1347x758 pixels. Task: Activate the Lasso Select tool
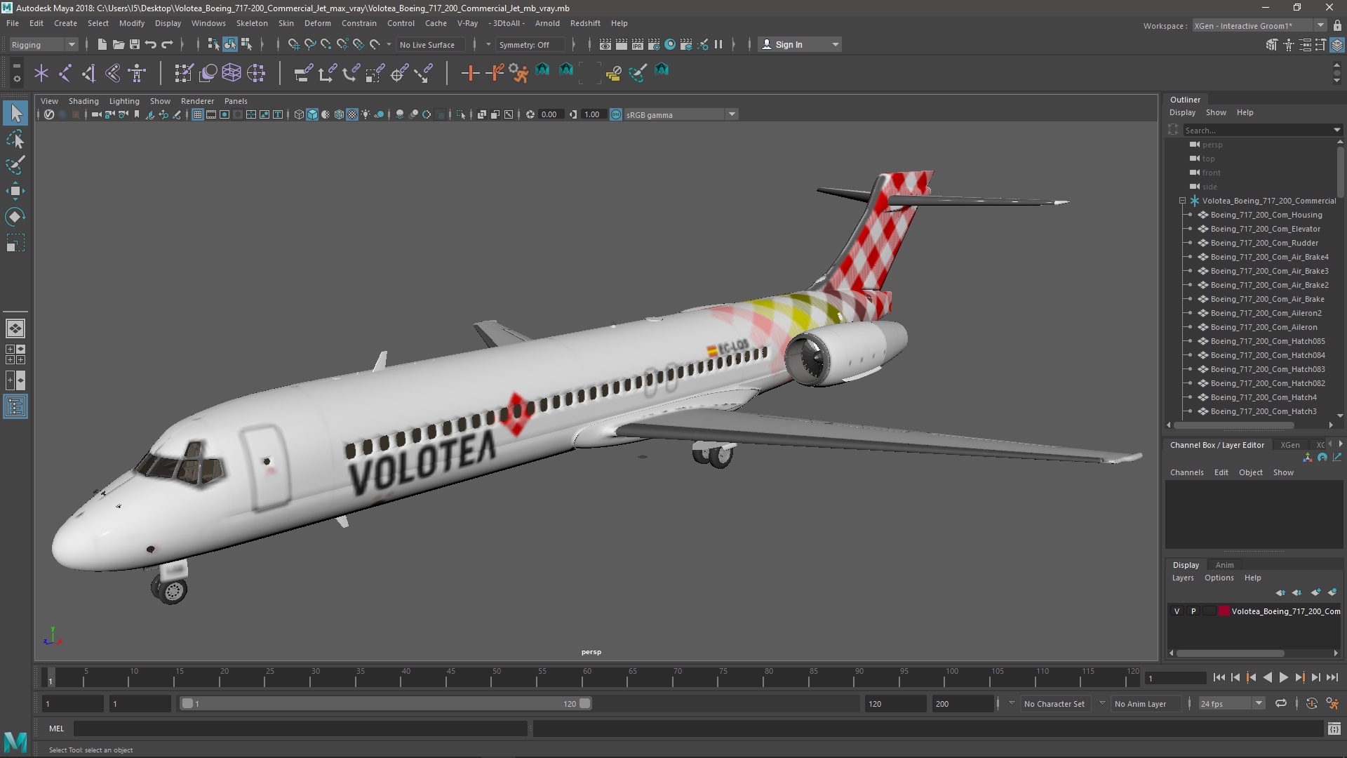click(15, 140)
